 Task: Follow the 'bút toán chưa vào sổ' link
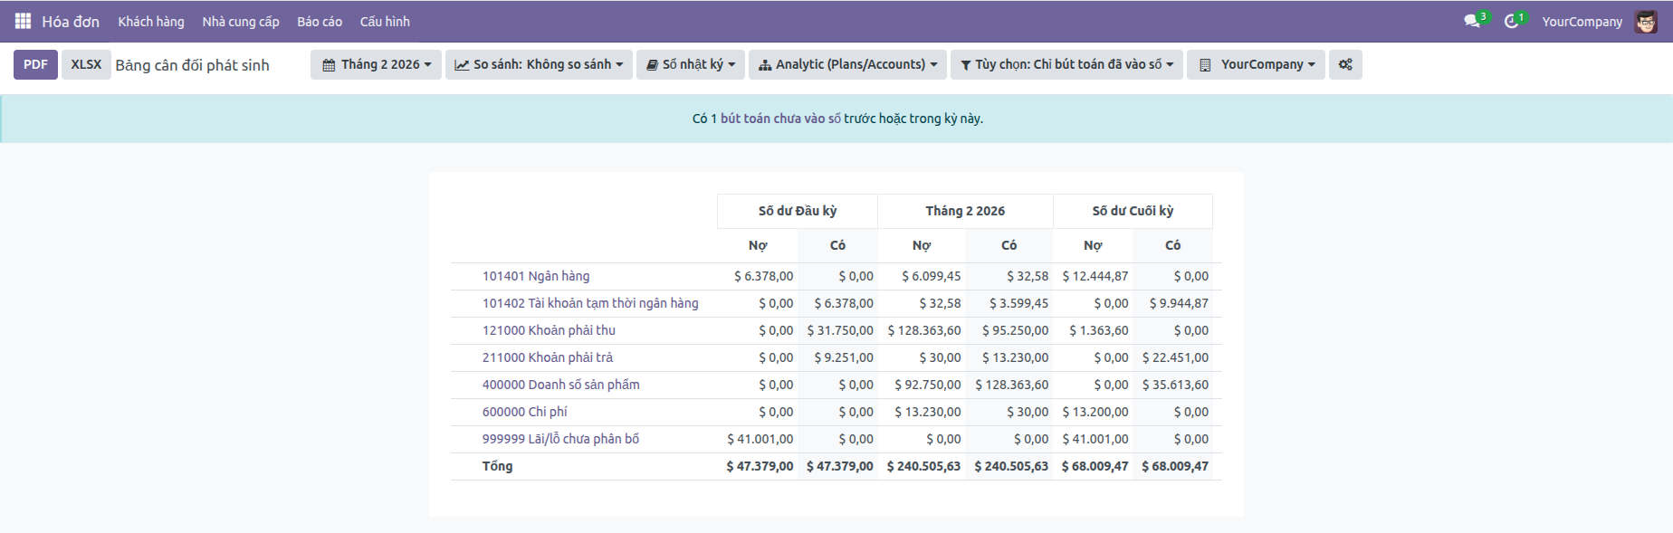(780, 119)
